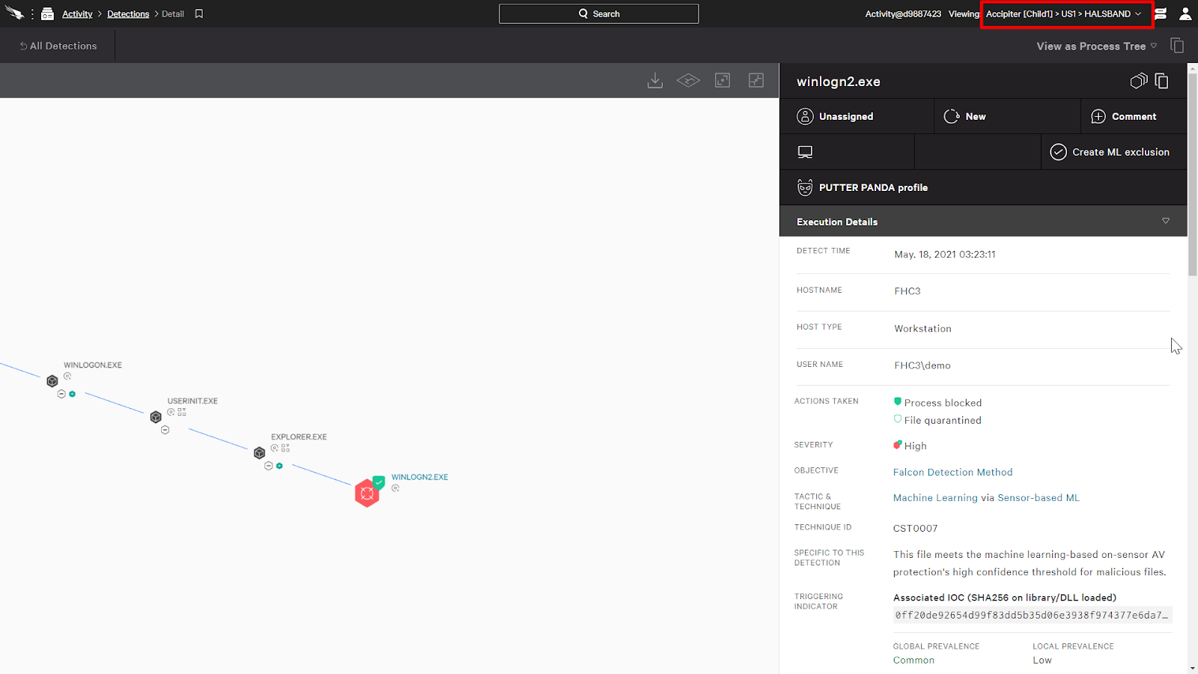Click the copy icon beside View as Process Tree
This screenshot has height=674, width=1198.
1177,46
